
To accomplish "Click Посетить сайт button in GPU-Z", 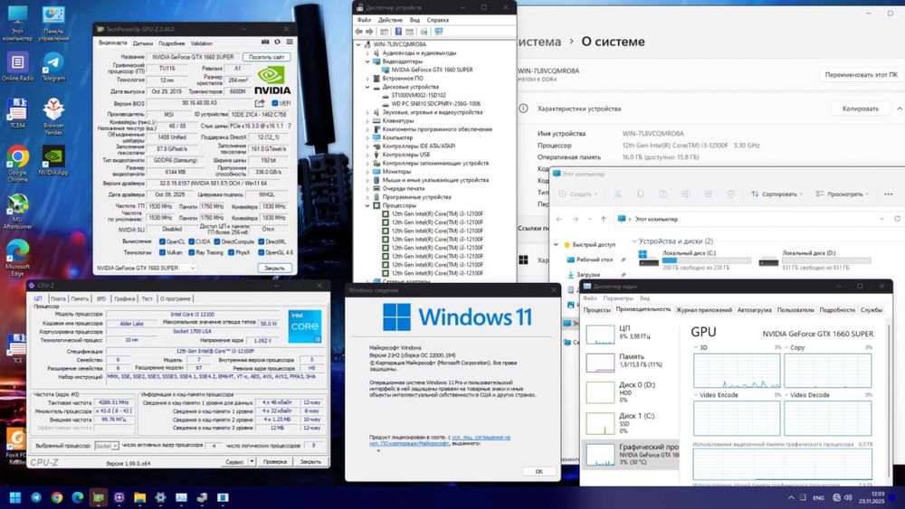I will pos(267,57).
